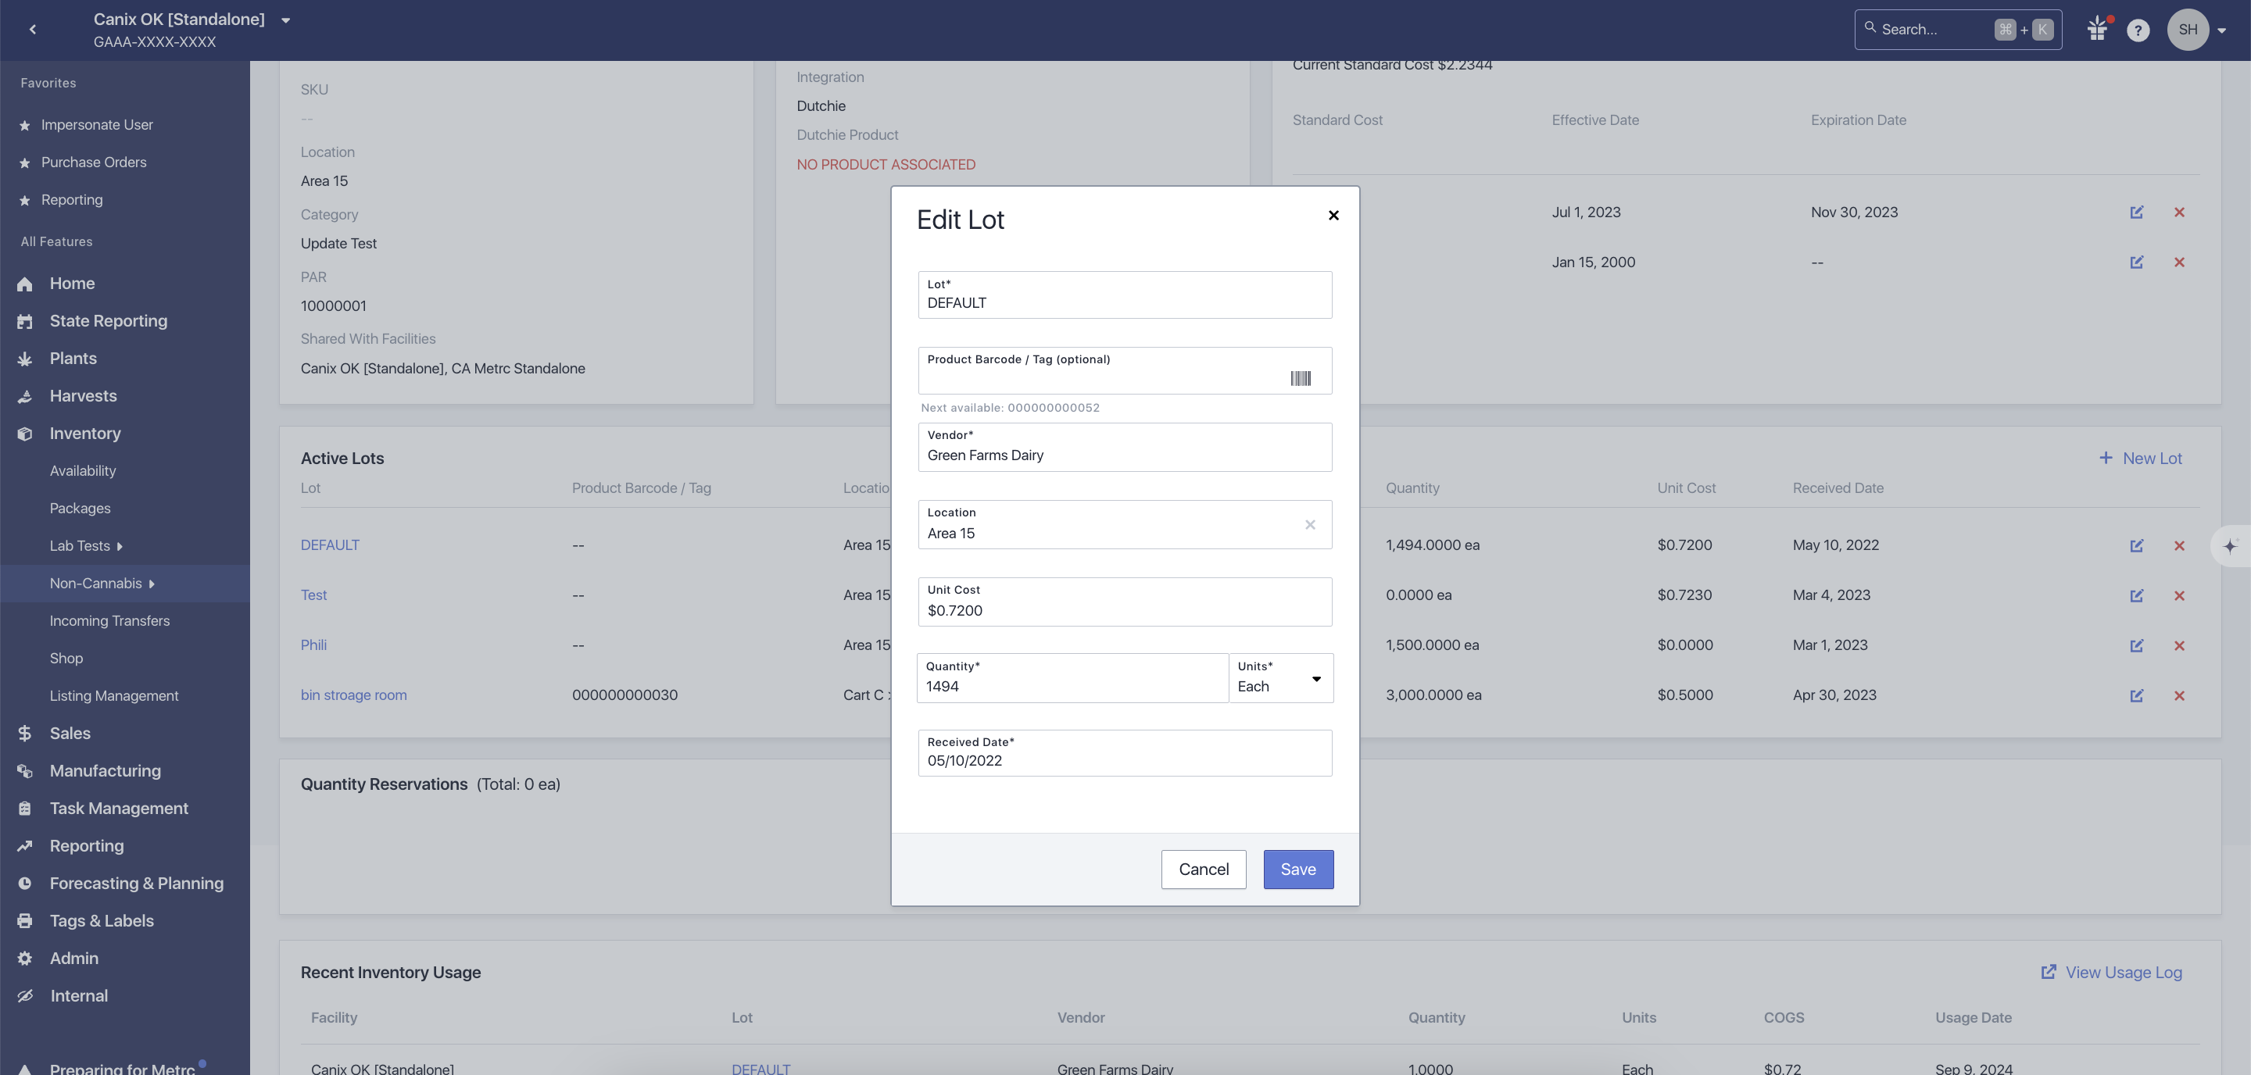Click the New Lot link

pyautogui.click(x=2141, y=459)
